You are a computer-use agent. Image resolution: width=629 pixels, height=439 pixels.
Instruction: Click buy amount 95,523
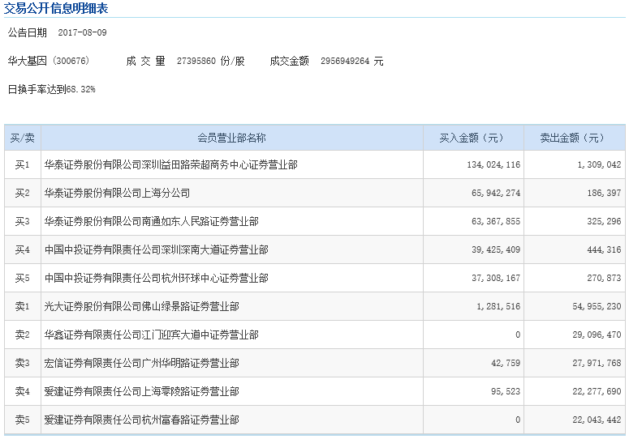[x=506, y=392]
